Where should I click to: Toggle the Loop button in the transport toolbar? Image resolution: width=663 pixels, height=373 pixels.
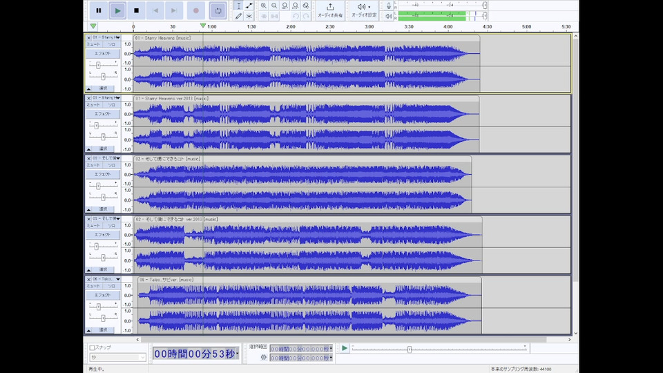click(218, 10)
